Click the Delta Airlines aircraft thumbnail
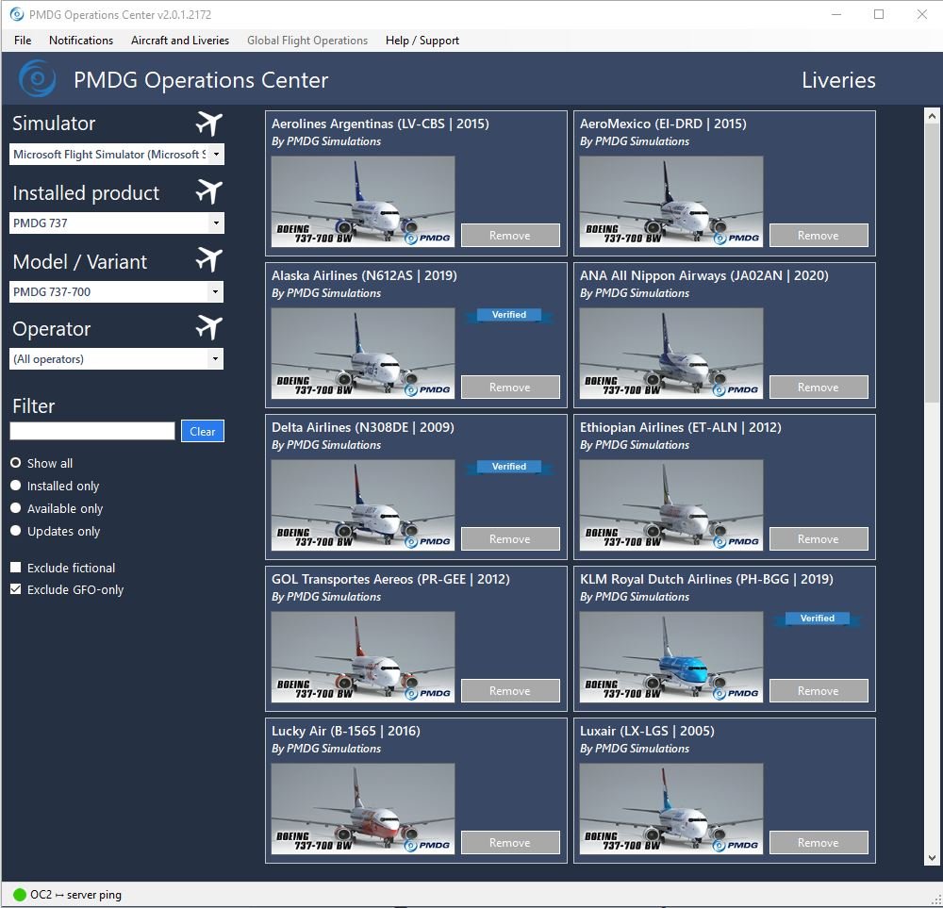 pos(363,505)
